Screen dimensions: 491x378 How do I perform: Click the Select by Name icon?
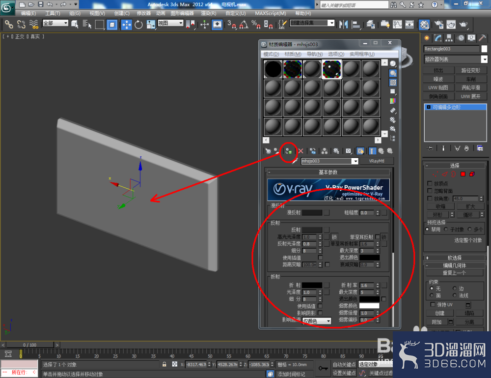pyautogui.click(x=87, y=25)
